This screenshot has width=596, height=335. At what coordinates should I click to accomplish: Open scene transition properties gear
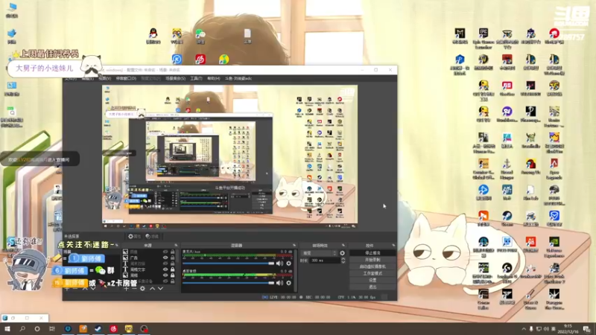343,253
